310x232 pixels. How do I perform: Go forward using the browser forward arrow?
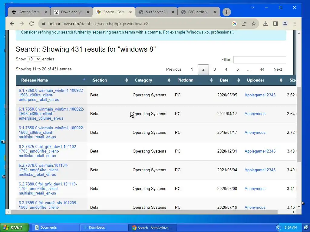tap(22, 24)
